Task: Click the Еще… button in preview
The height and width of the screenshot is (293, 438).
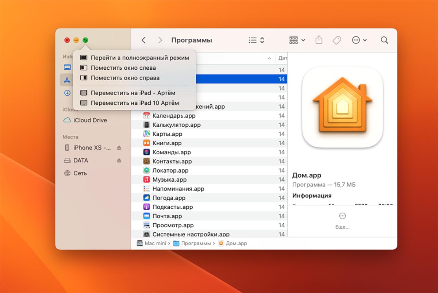Action: click(342, 221)
